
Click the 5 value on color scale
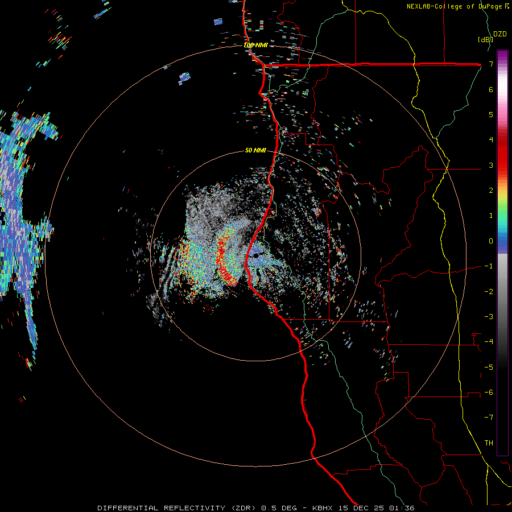[x=491, y=114]
